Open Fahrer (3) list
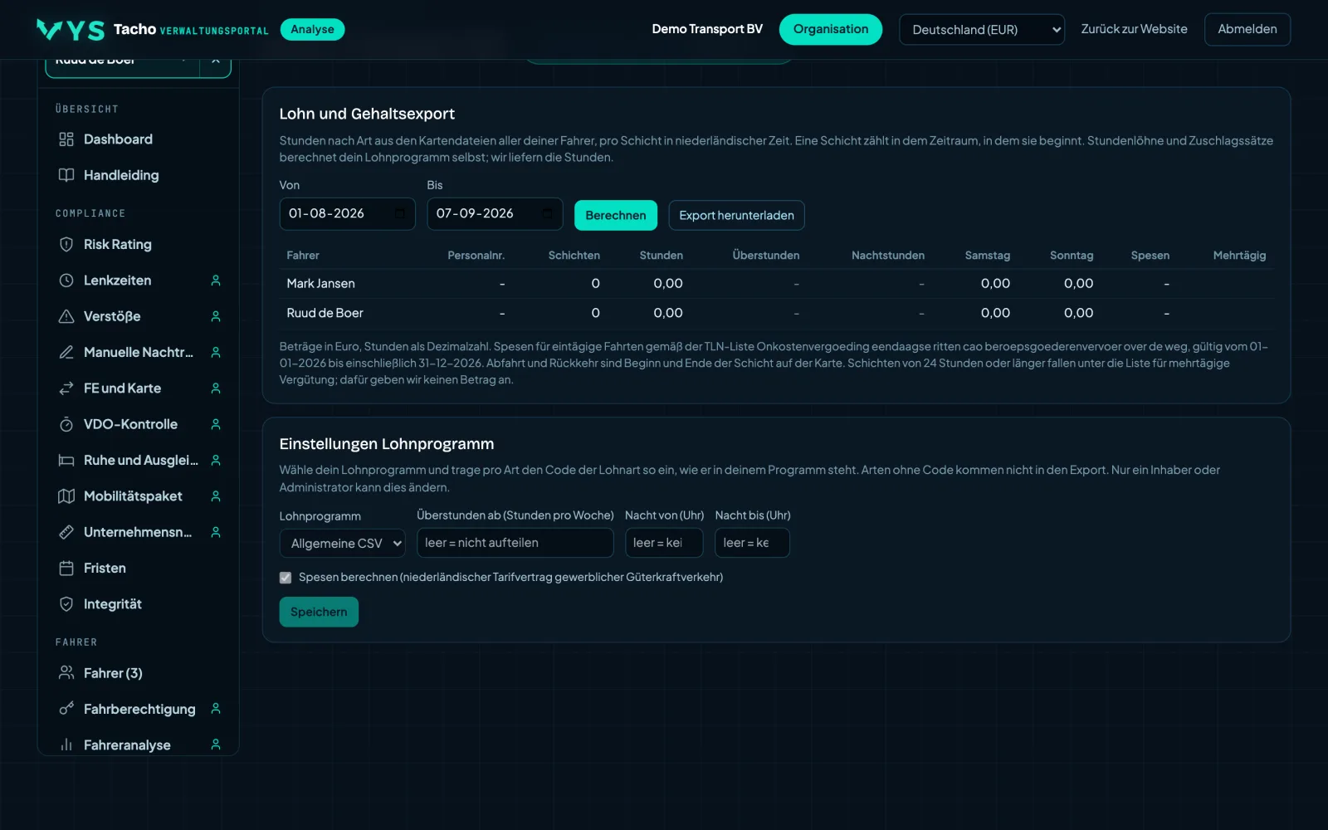 [138, 673]
